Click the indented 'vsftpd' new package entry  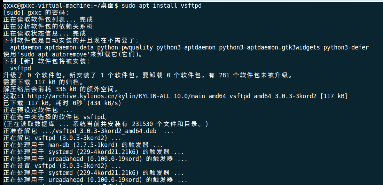(21, 68)
